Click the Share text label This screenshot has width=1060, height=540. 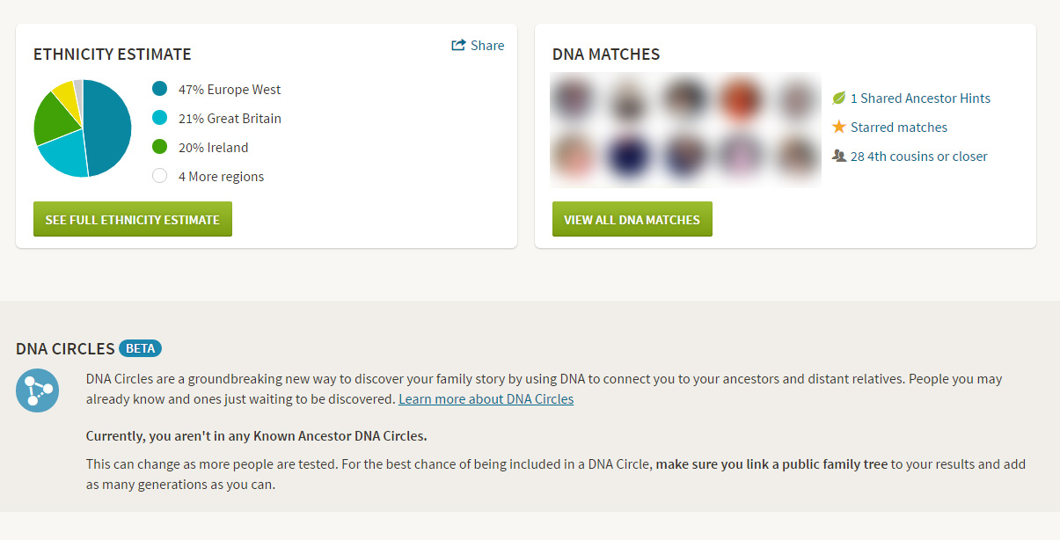point(486,45)
